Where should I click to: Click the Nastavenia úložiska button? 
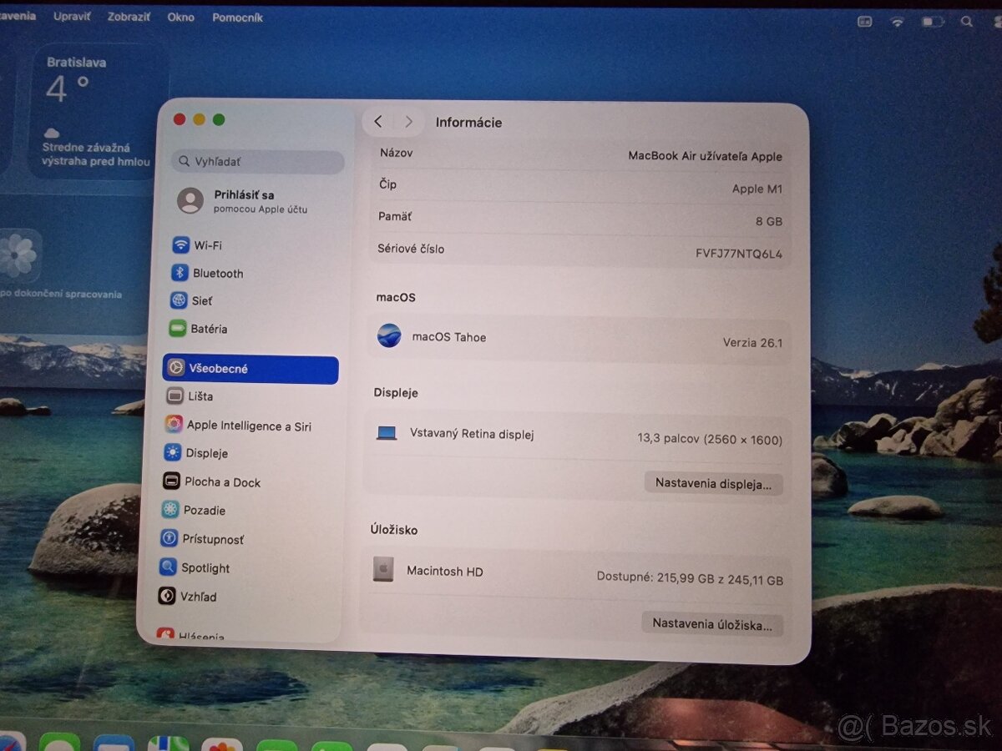[x=711, y=623]
